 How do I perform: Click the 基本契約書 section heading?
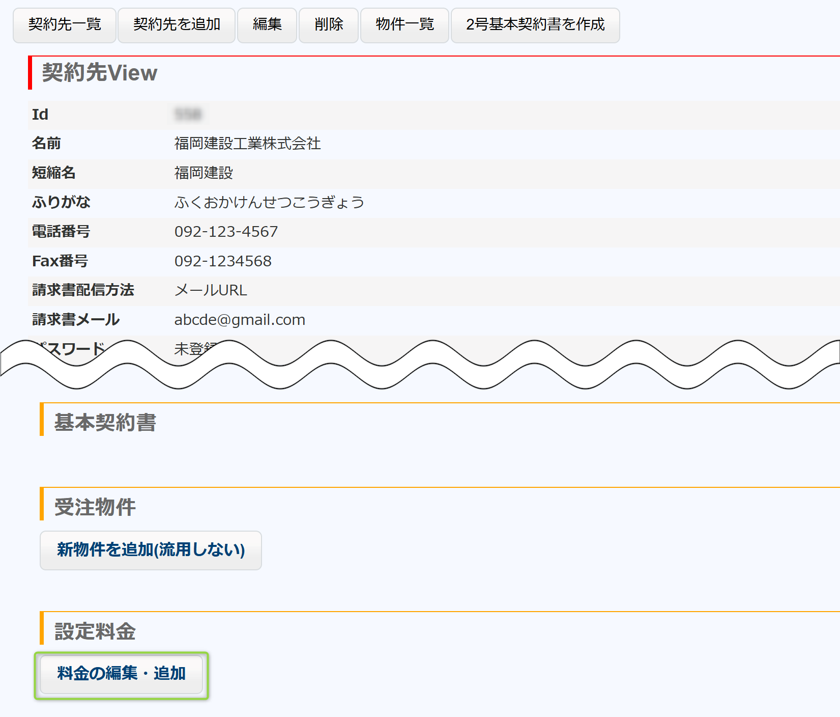[x=105, y=423]
